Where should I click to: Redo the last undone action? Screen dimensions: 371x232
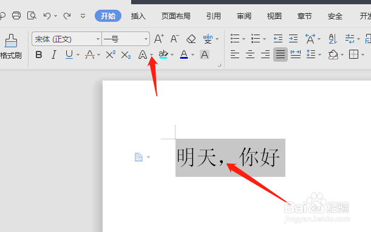[x=67, y=16]
